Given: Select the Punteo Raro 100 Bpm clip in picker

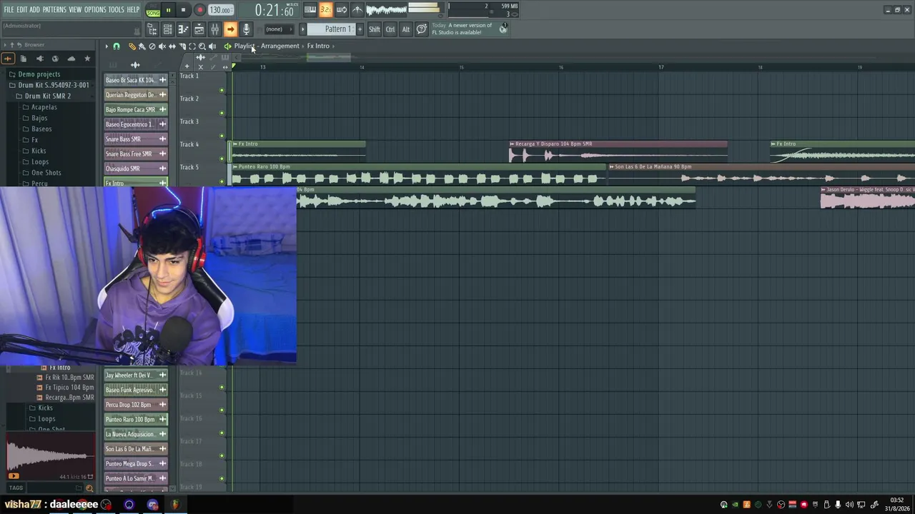Looking at the screenshot, I should [136, 420].
